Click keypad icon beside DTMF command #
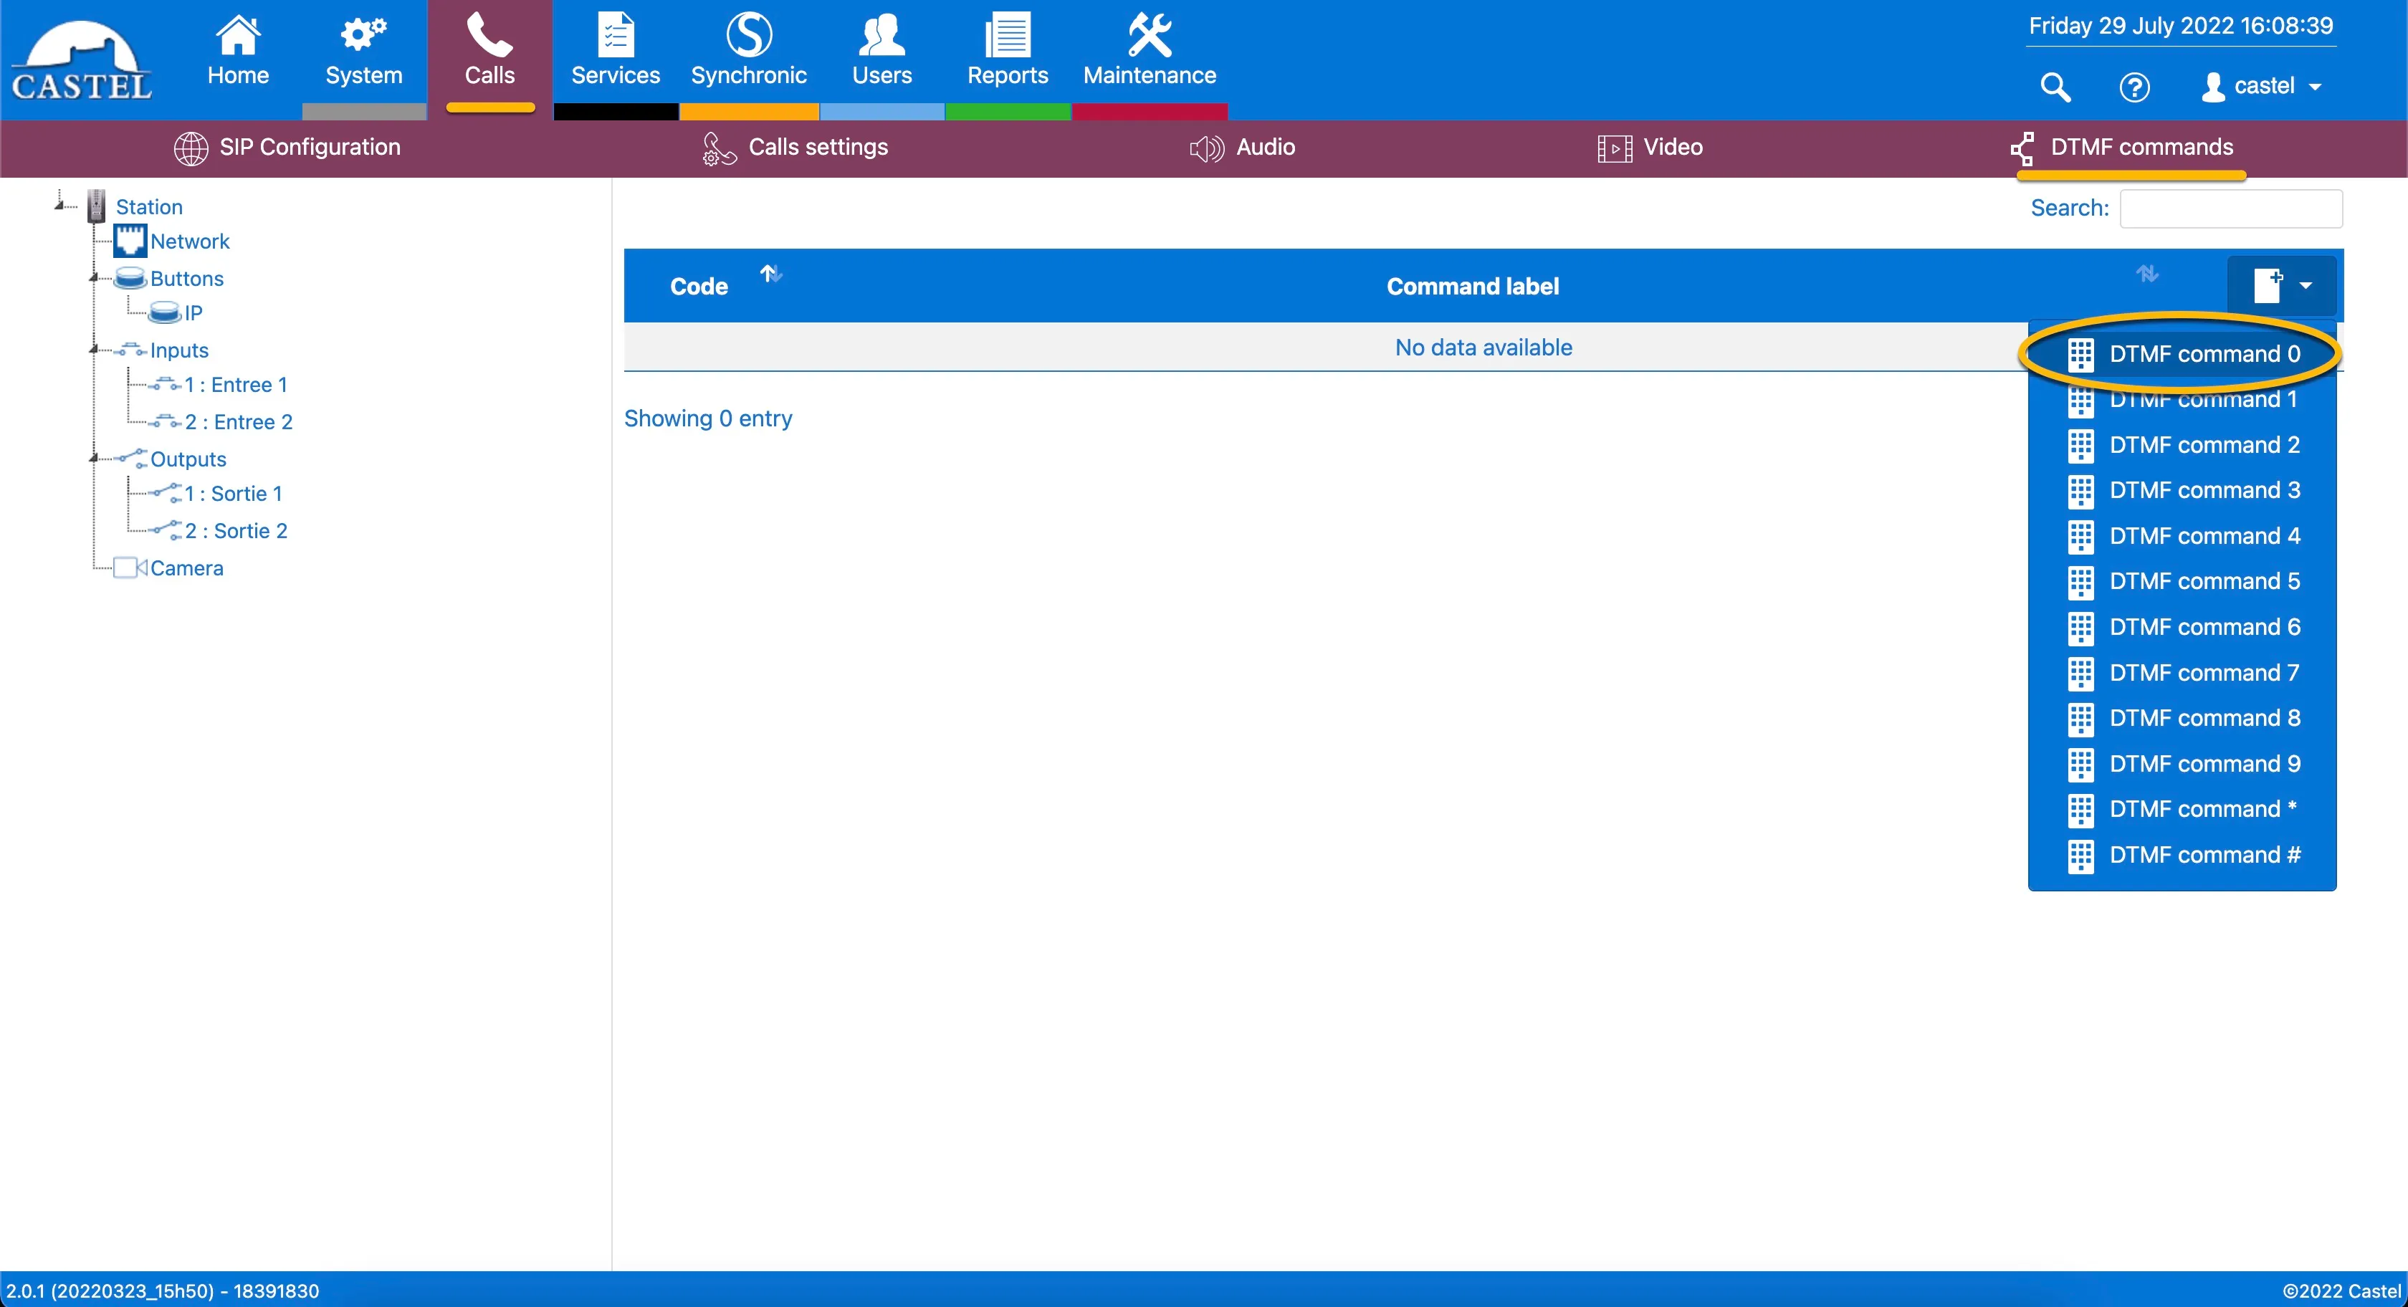Viewport: 2408px width, 1307px height. pos(2080,856)
